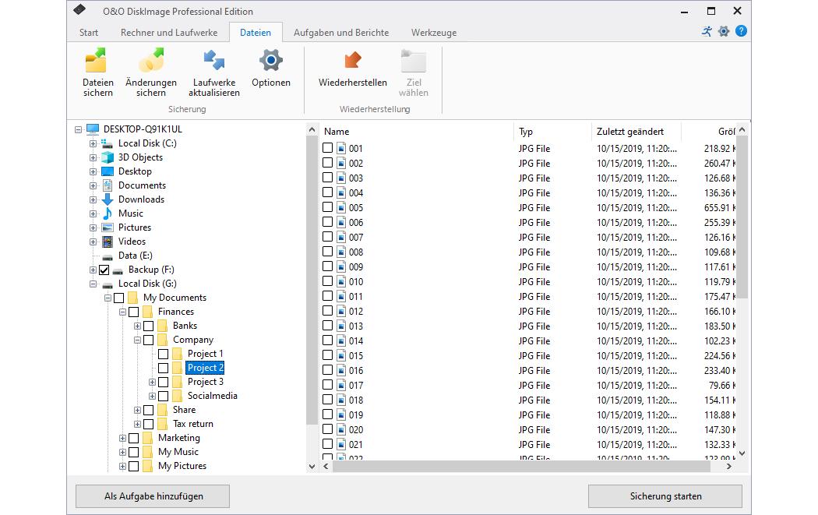Screen dimensions: 818x515
Task: Collapse the DESKTOP-Q91K1UL root node
Action: 78,129
